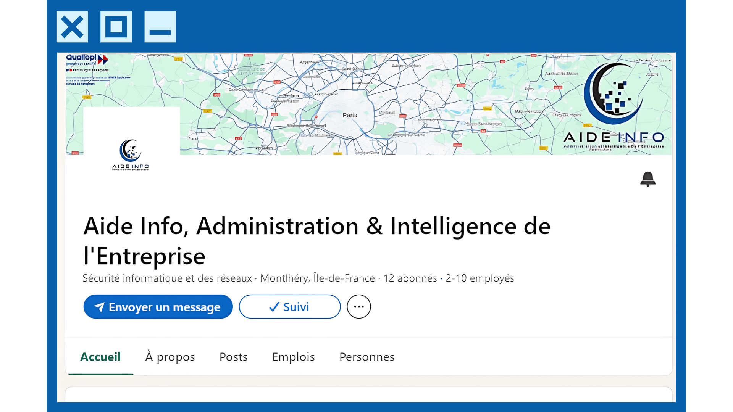The width and height of the screenshot is (733, 412).
Task: Open the À propos tab
Action: click(170, 357)
